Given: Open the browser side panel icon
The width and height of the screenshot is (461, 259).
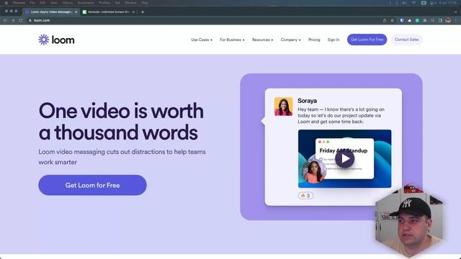Looking at the screenshot, I should tap(440, 20).
